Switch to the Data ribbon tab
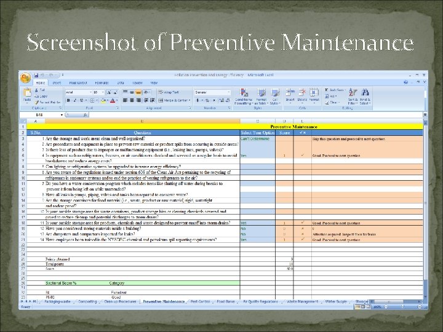 121,83
